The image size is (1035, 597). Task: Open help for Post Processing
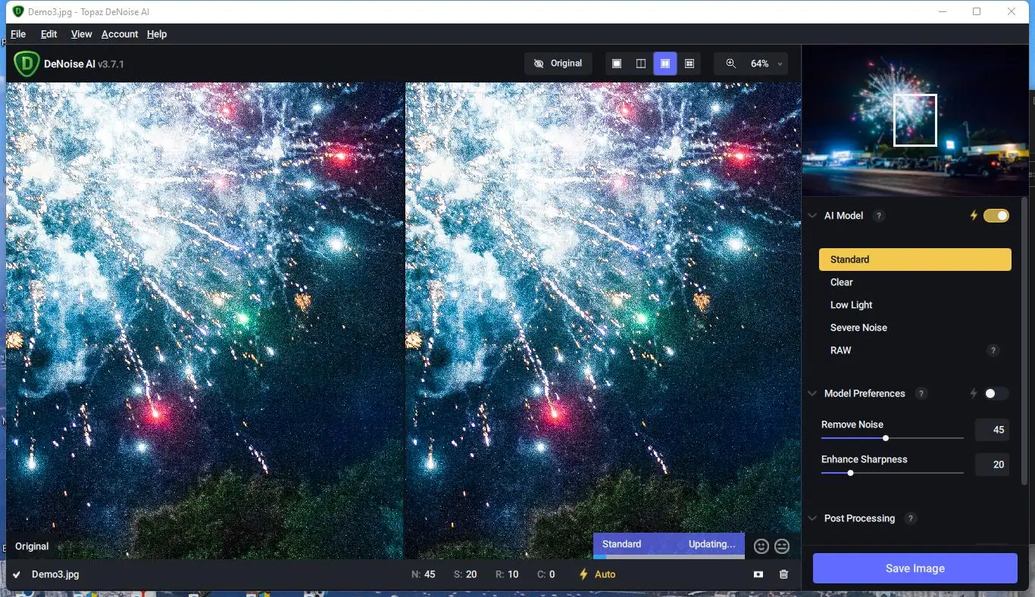(911, 518)
